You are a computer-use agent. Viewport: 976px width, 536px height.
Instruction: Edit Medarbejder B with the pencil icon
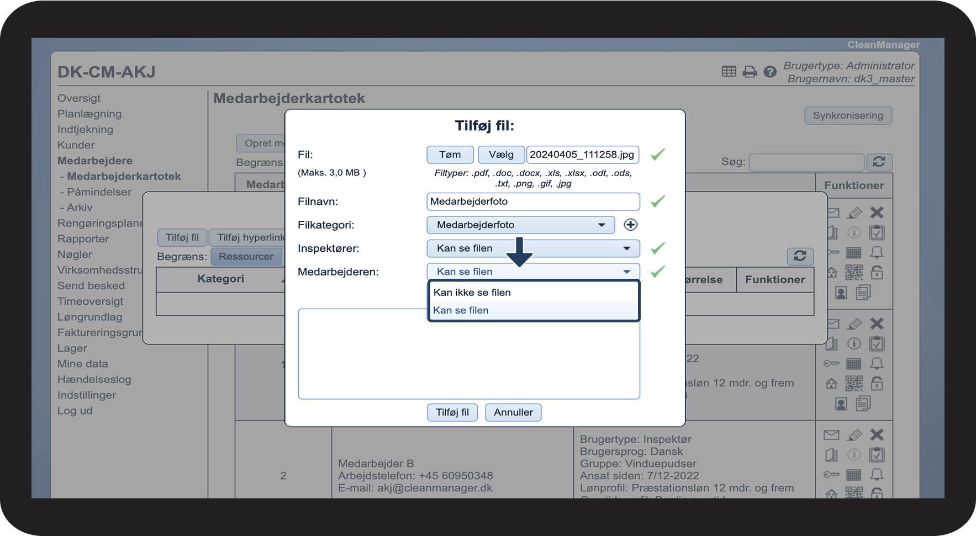click(854, 435)
